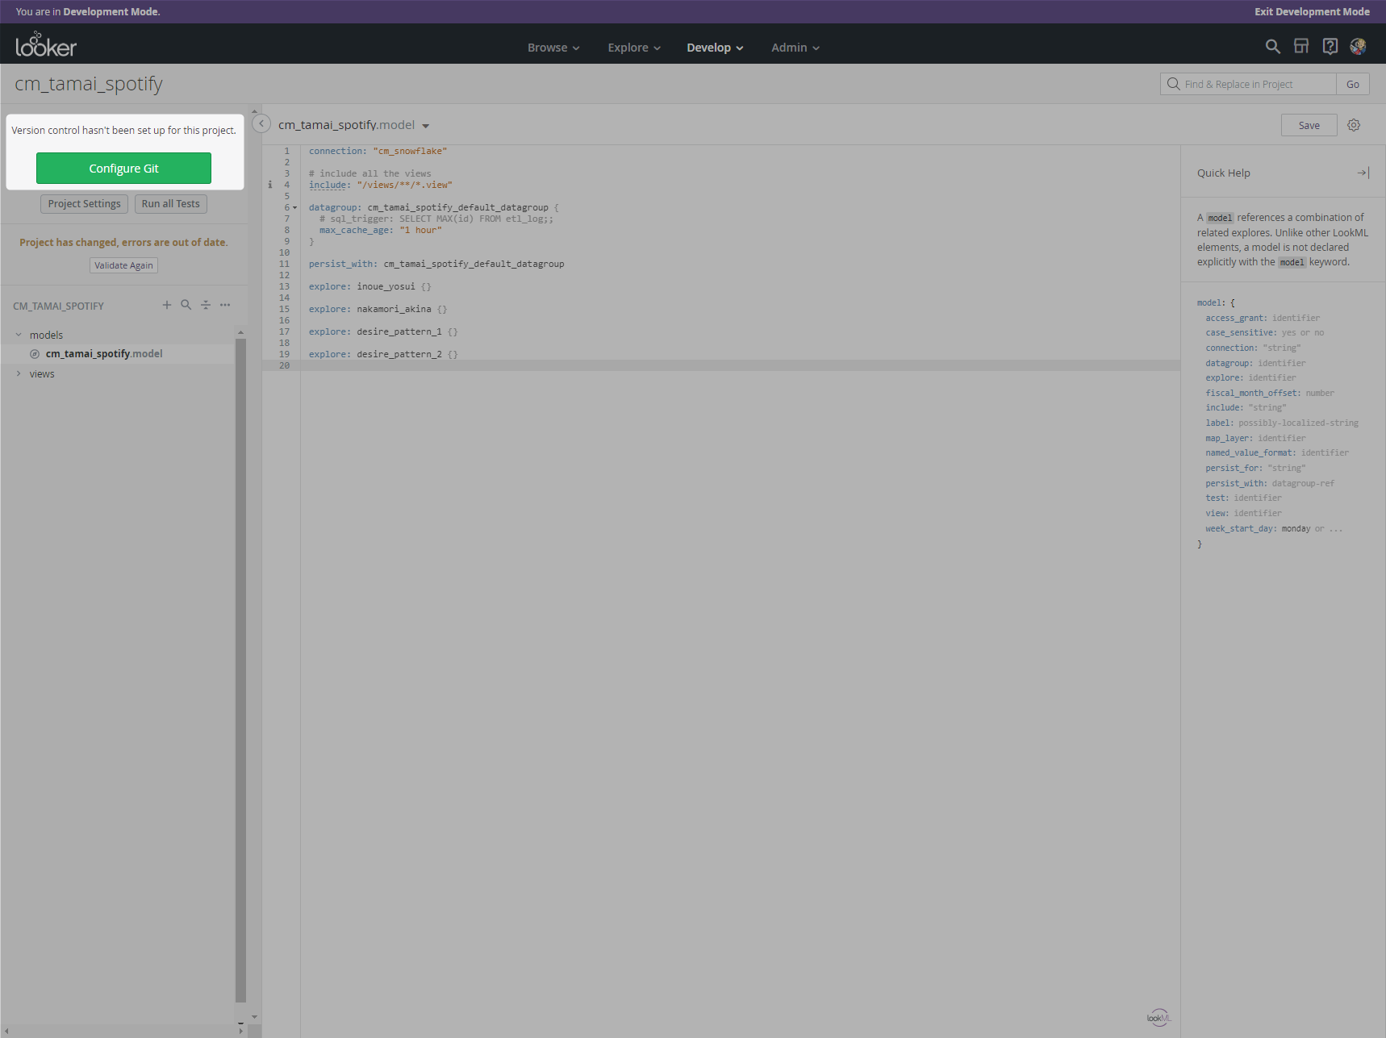This screenshot has width=1386, height=1038.
Task: Collapse the models folder
Action: (19, 334)
